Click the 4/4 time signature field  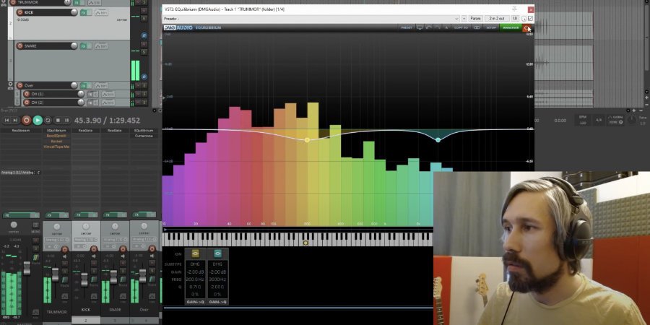[x=599, y=120]
